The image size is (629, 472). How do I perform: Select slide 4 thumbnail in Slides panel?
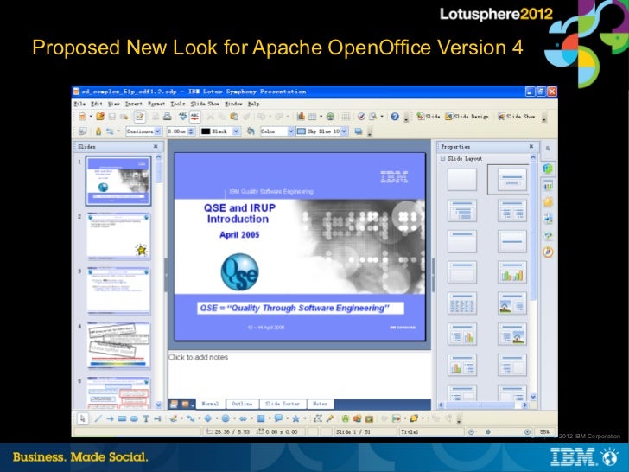pyautogui.click(x=118, y=346)
